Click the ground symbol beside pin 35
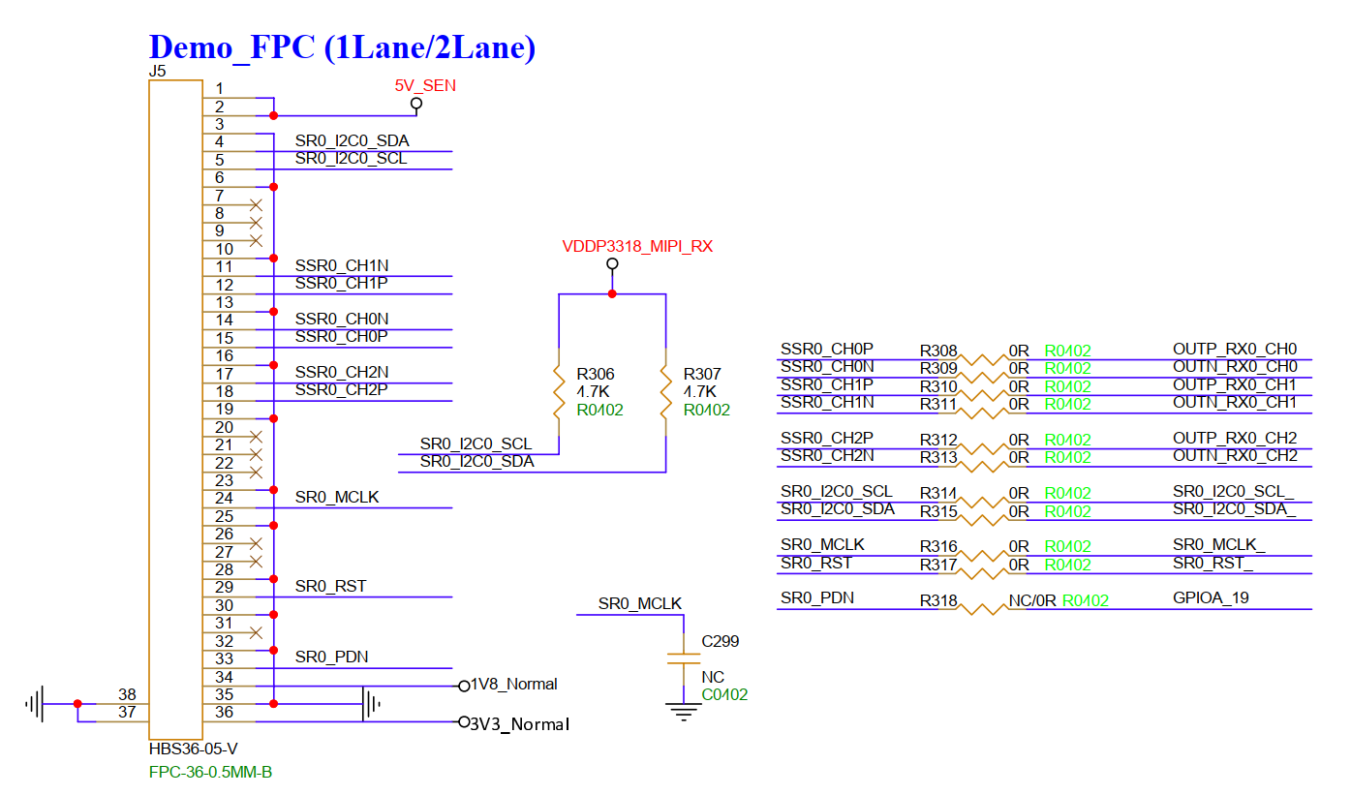 tap(369, 704)
